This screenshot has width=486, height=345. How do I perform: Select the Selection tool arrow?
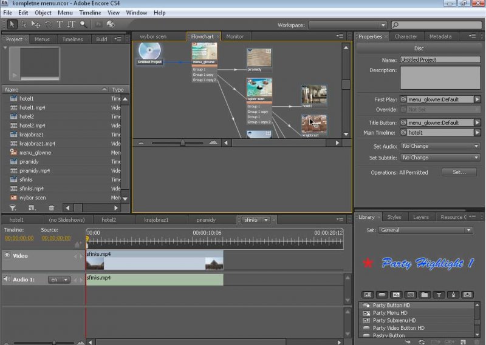click(x=12, y=25)
